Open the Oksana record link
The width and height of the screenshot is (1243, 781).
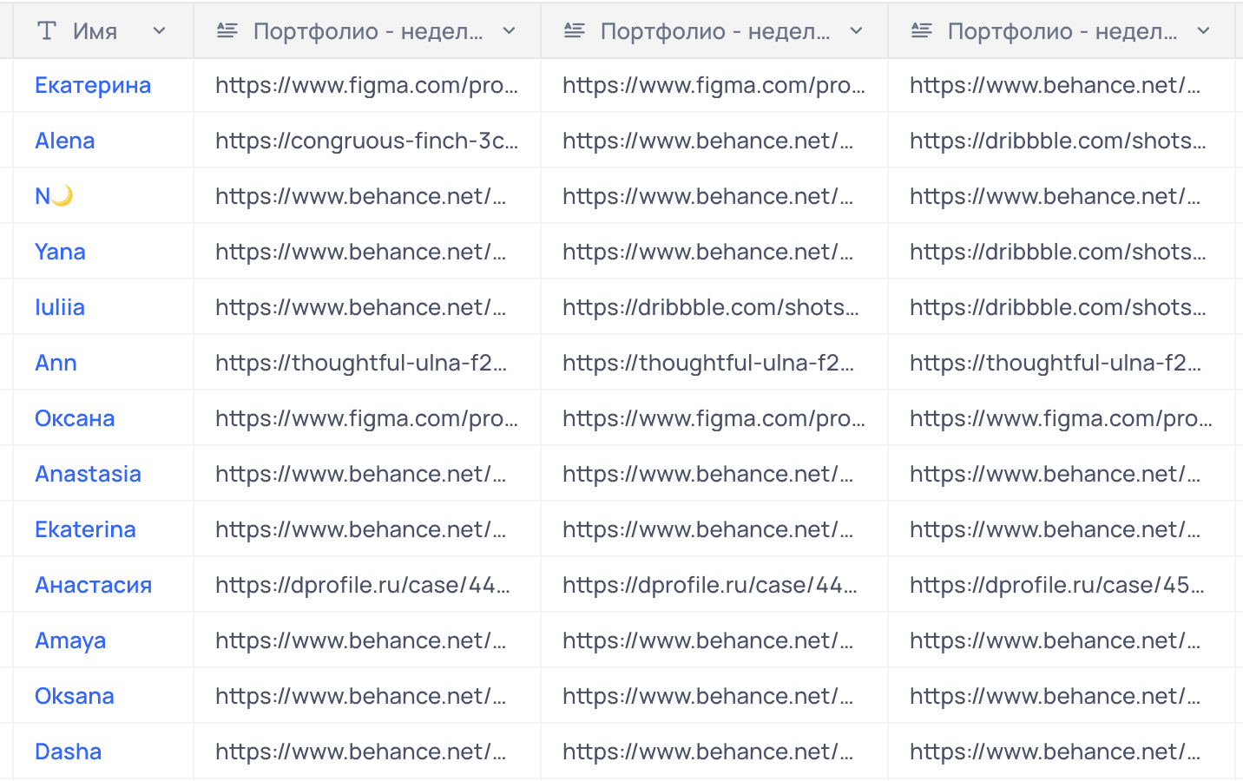(75, 696)
